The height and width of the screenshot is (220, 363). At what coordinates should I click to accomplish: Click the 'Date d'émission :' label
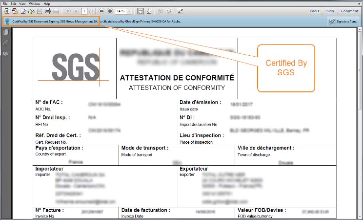[201, 102]
